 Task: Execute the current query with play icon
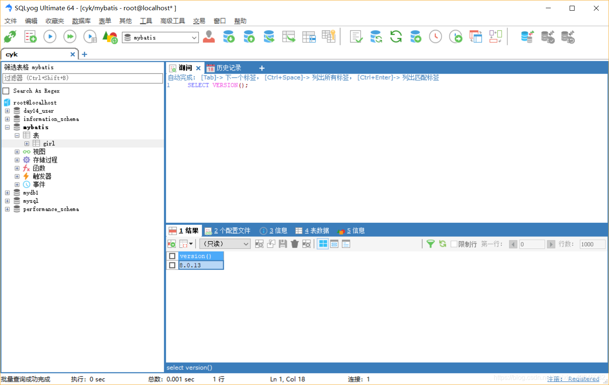[x=50, y=37]
